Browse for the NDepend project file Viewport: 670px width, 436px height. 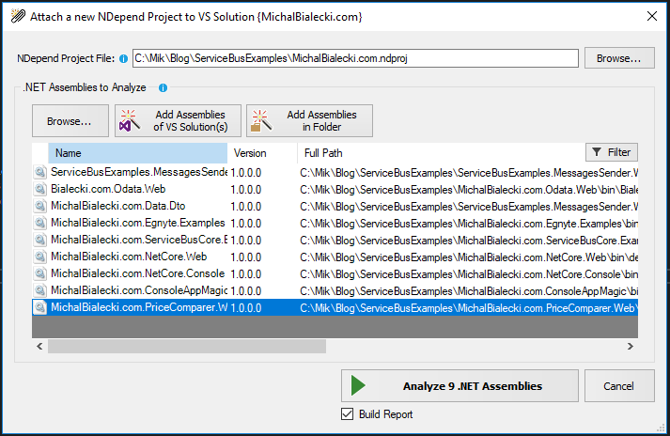point(619,58)
